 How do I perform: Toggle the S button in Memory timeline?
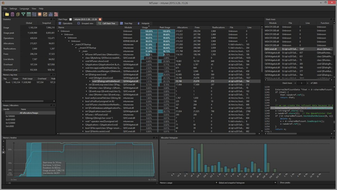click(3, 149)
